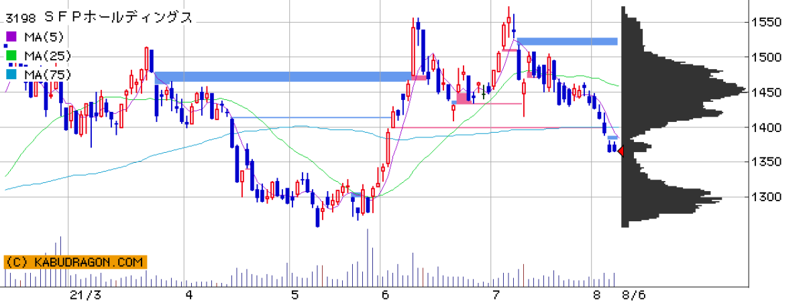The image size is (805, 303).
Task: Click the 1450 price axis label
Action: 766,92
